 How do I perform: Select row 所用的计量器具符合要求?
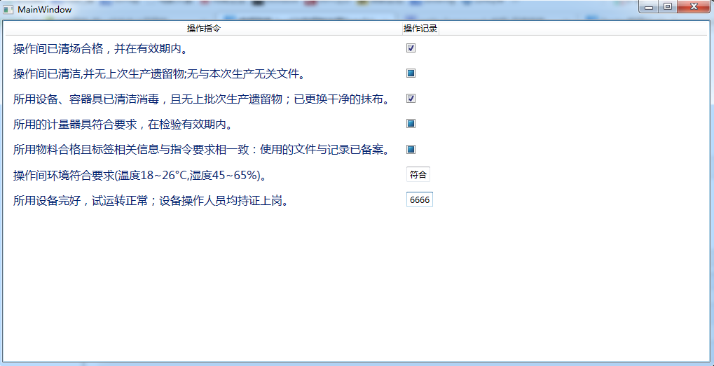click(x=357, y=124)
